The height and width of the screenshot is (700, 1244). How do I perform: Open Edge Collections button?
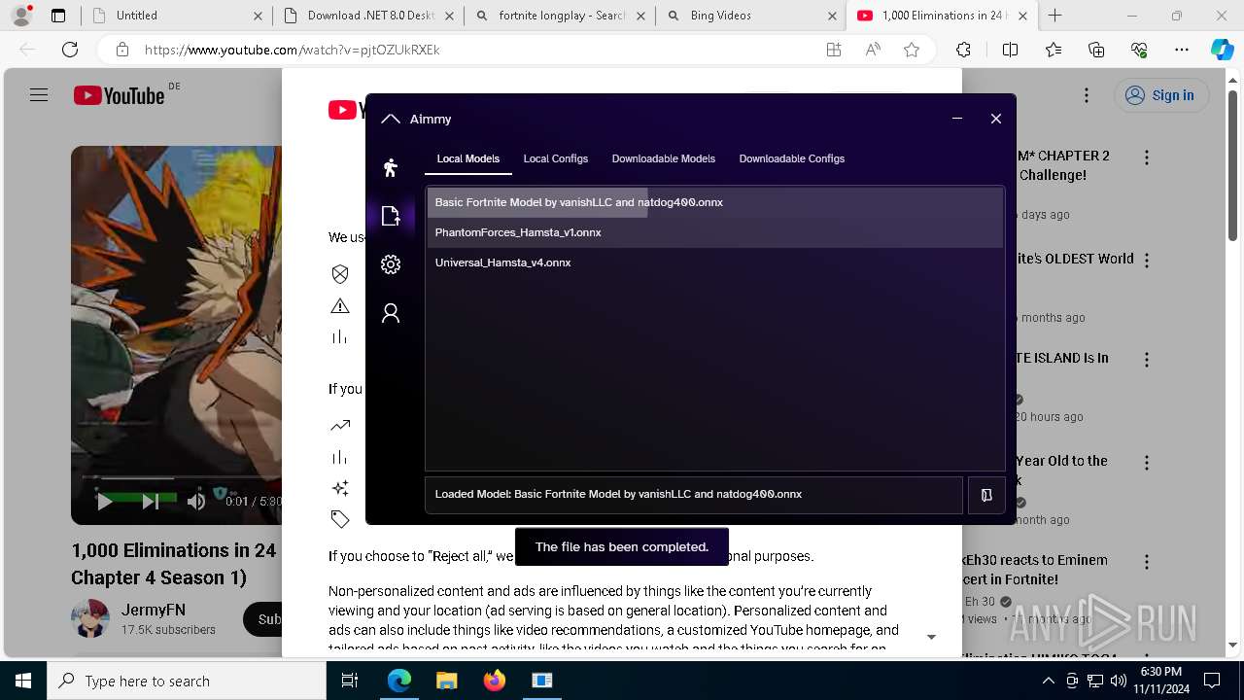(x=1096, y=50)
